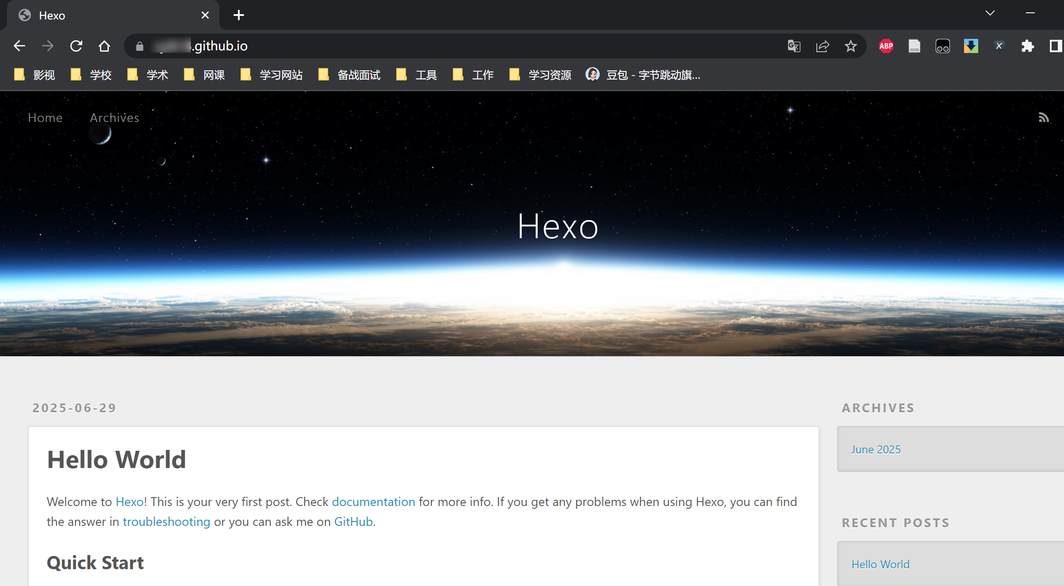Open the RSS feed icon
This screenshot has height=586, width=1064.
click(x=1044, y=118)
